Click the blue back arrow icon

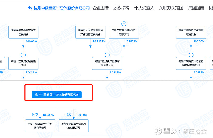30,8
